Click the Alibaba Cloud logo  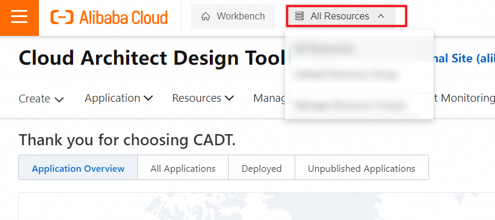click(109, 17)
